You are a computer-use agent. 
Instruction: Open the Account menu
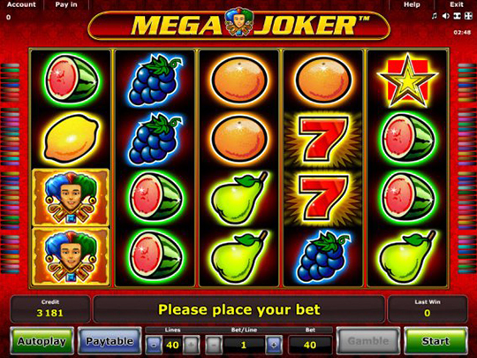pyautogui.click(x=21, y=4)
